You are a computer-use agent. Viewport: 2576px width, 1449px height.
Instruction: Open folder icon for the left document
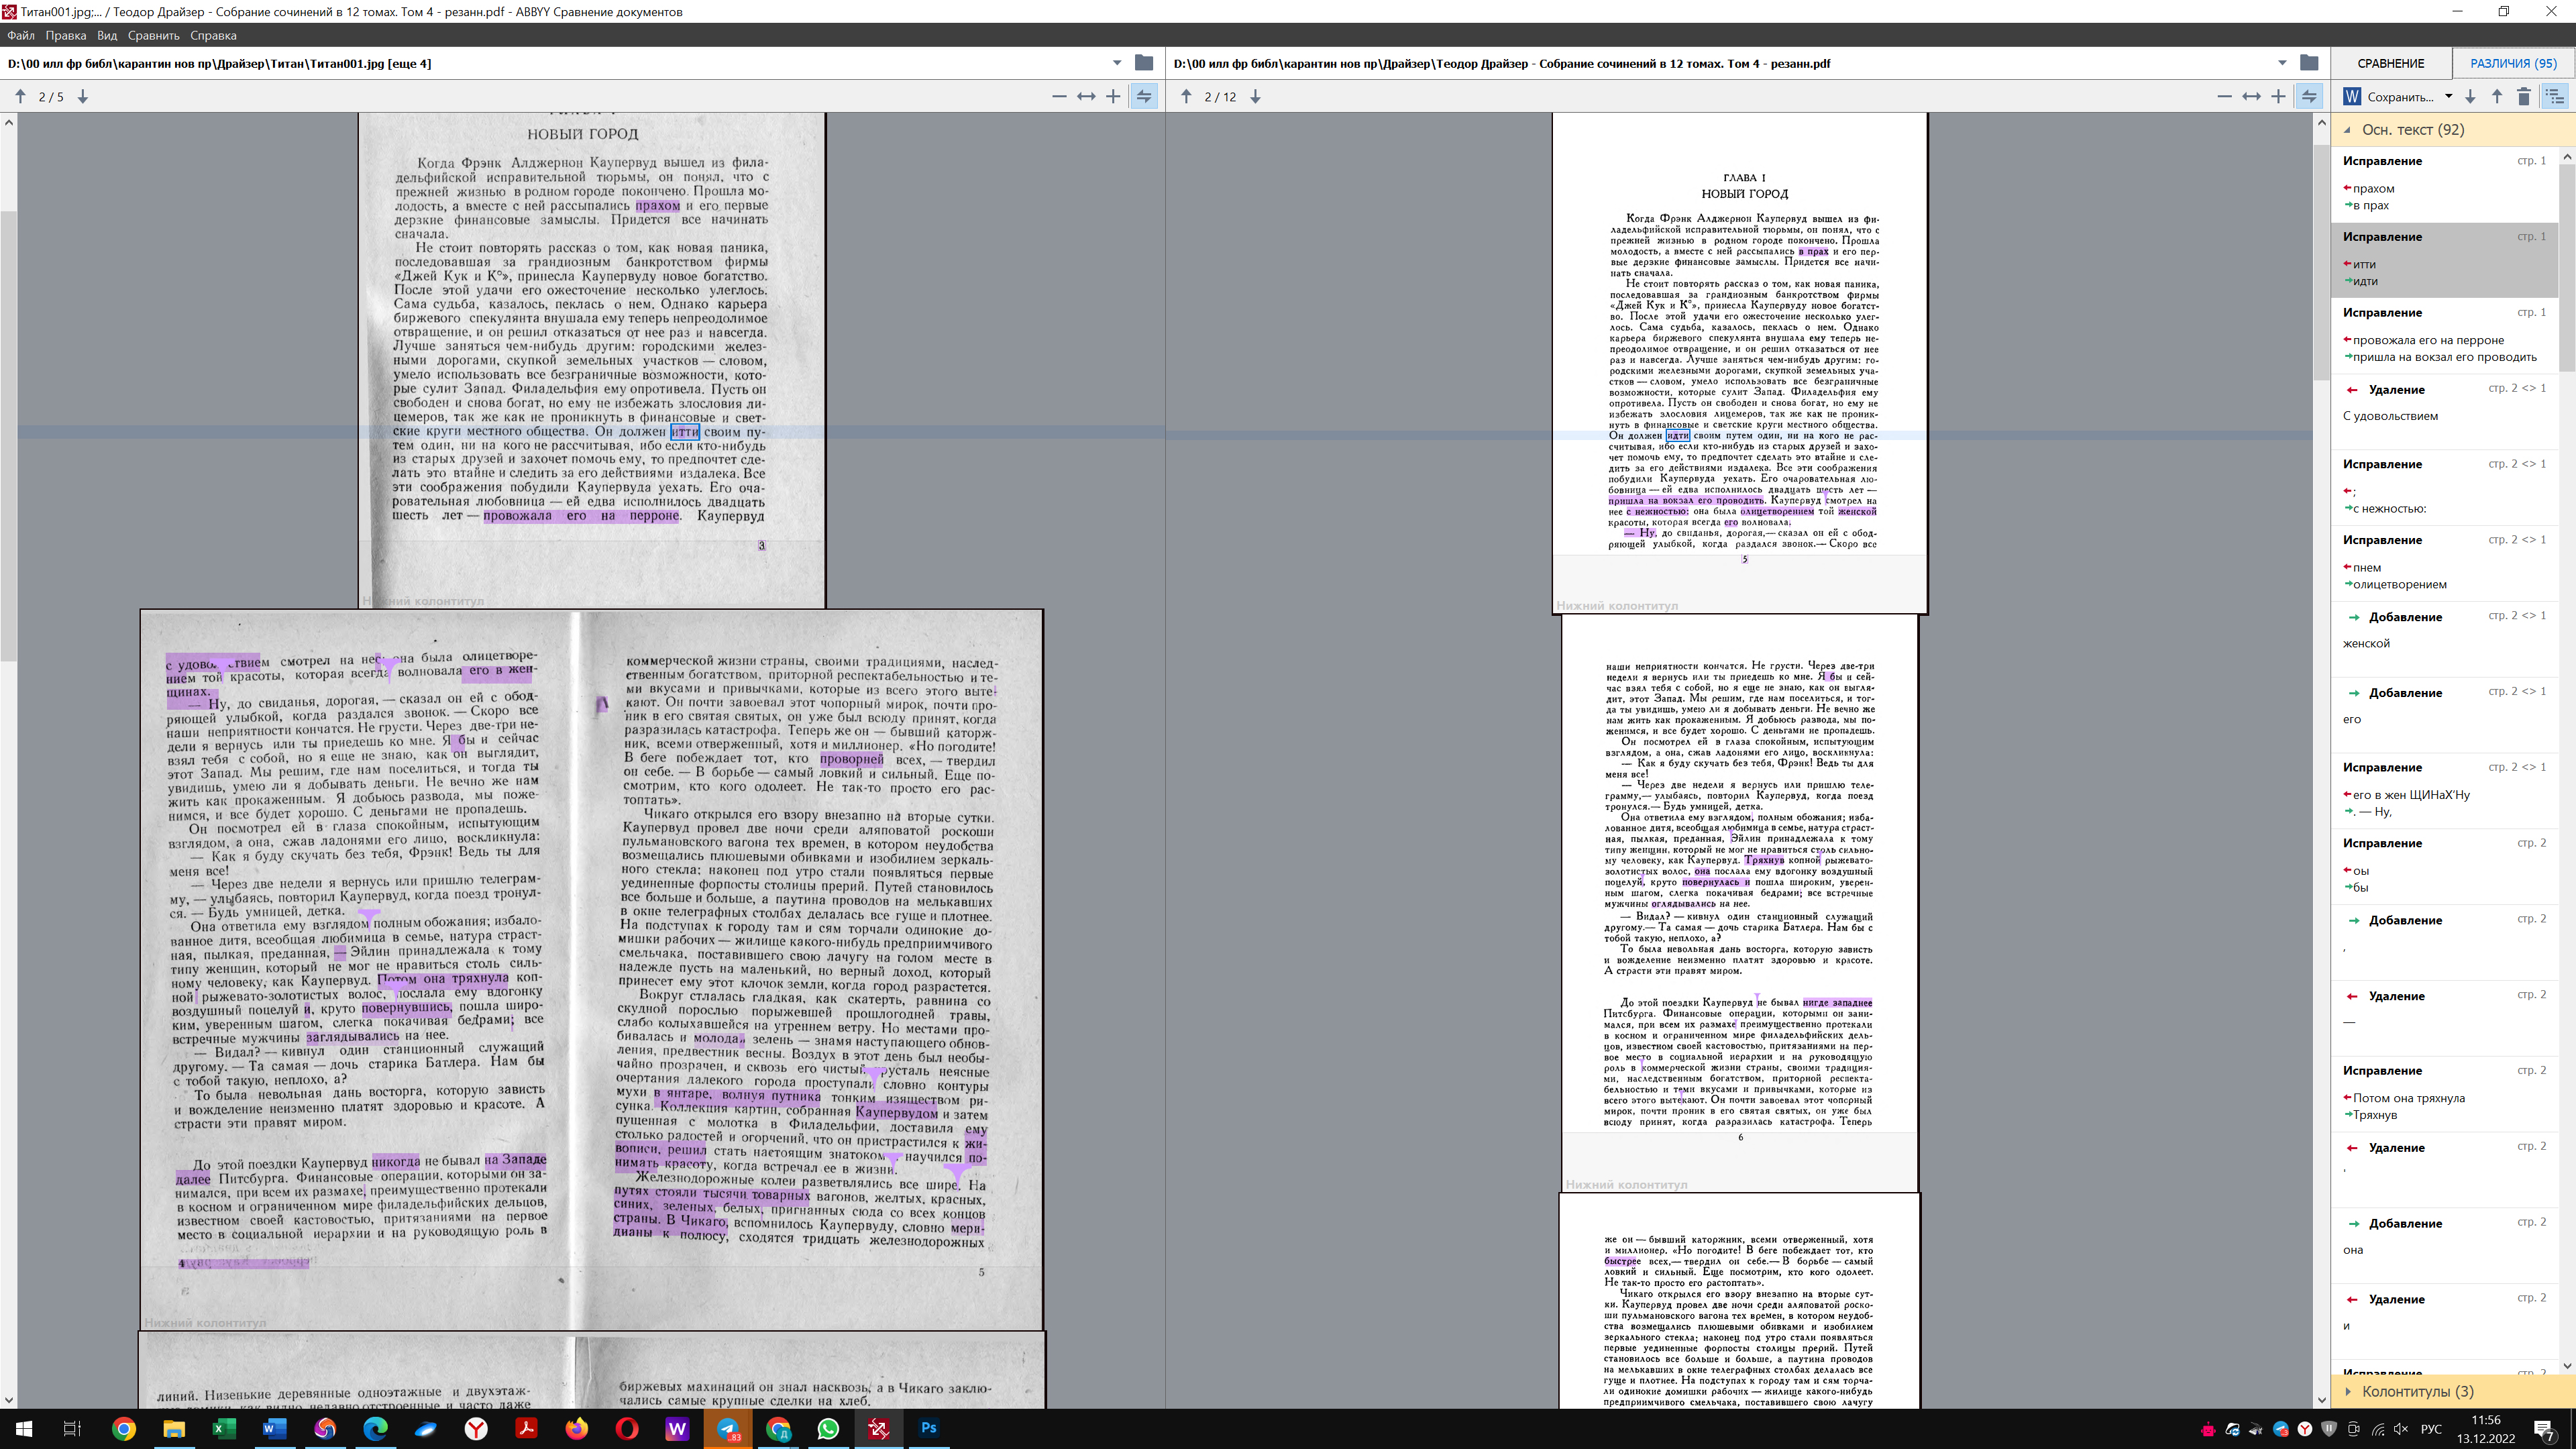[x=1144, y=63]
